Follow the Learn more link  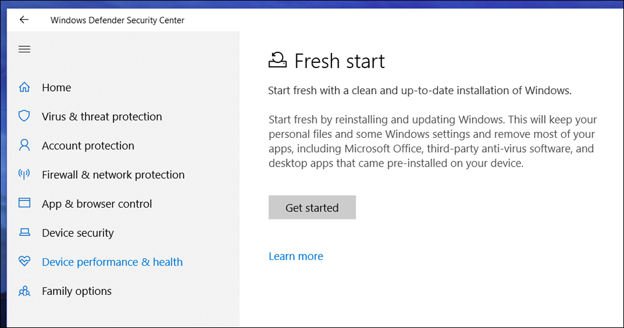click(296, 256)
